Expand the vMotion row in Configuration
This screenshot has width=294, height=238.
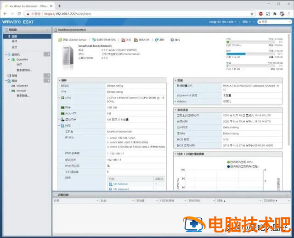[175, 101]
